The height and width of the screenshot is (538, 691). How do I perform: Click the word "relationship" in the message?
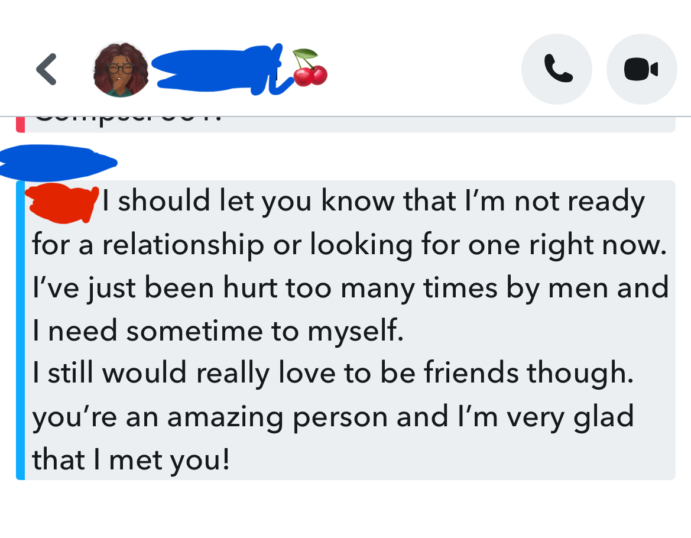point(183,245)
